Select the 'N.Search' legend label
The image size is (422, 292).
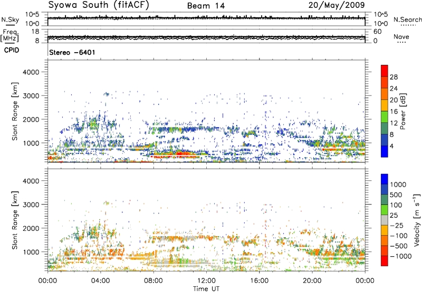[407, 20]
